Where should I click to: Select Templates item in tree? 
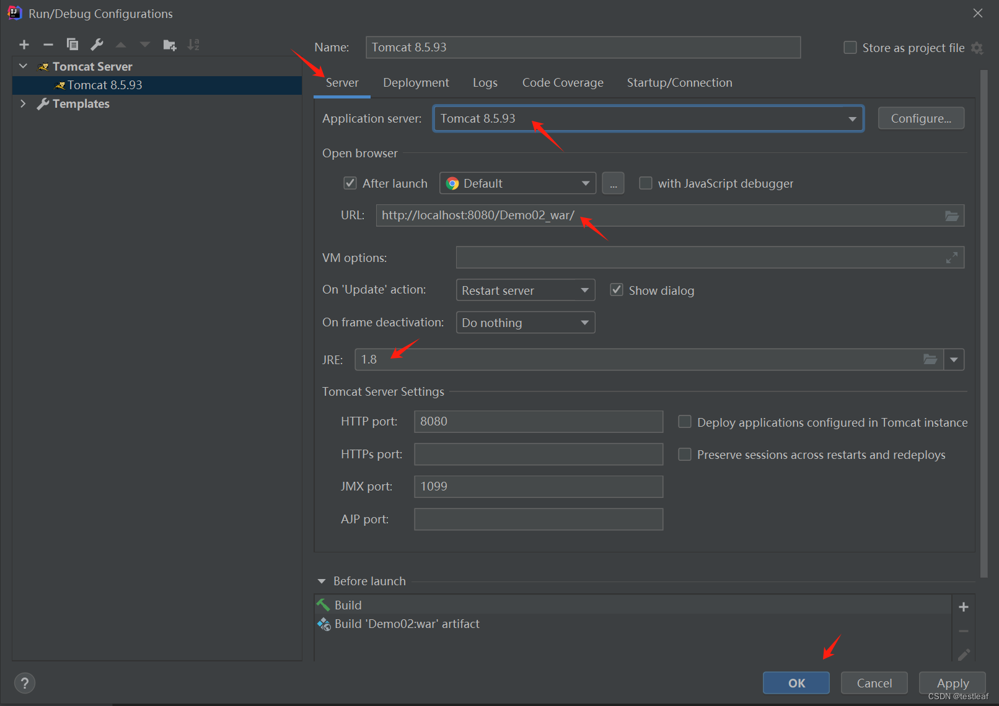click(x=81, y=103)
